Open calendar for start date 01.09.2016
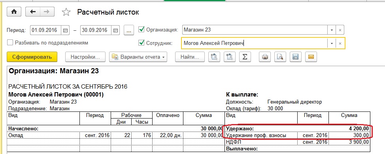385x154 pixels. click(65, 30)
